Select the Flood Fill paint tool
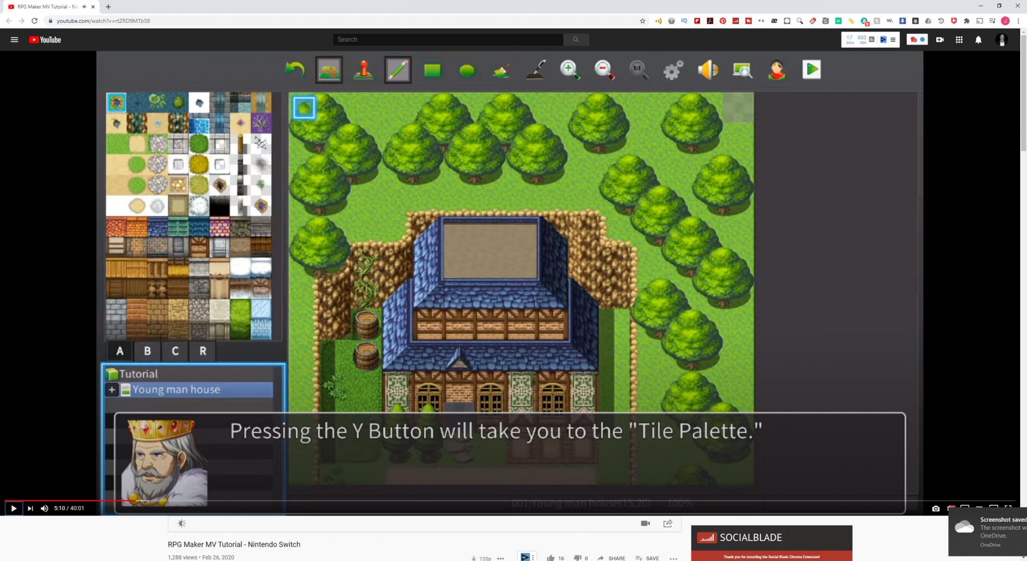The image size is (1027, 561). 502,71
